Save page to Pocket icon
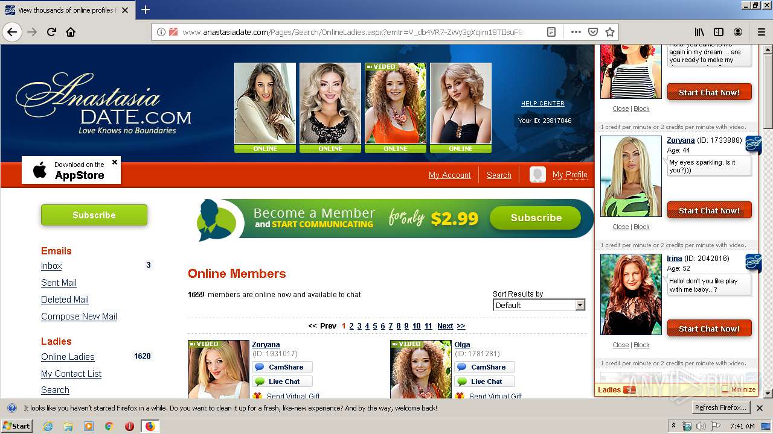 coord(593,32)
